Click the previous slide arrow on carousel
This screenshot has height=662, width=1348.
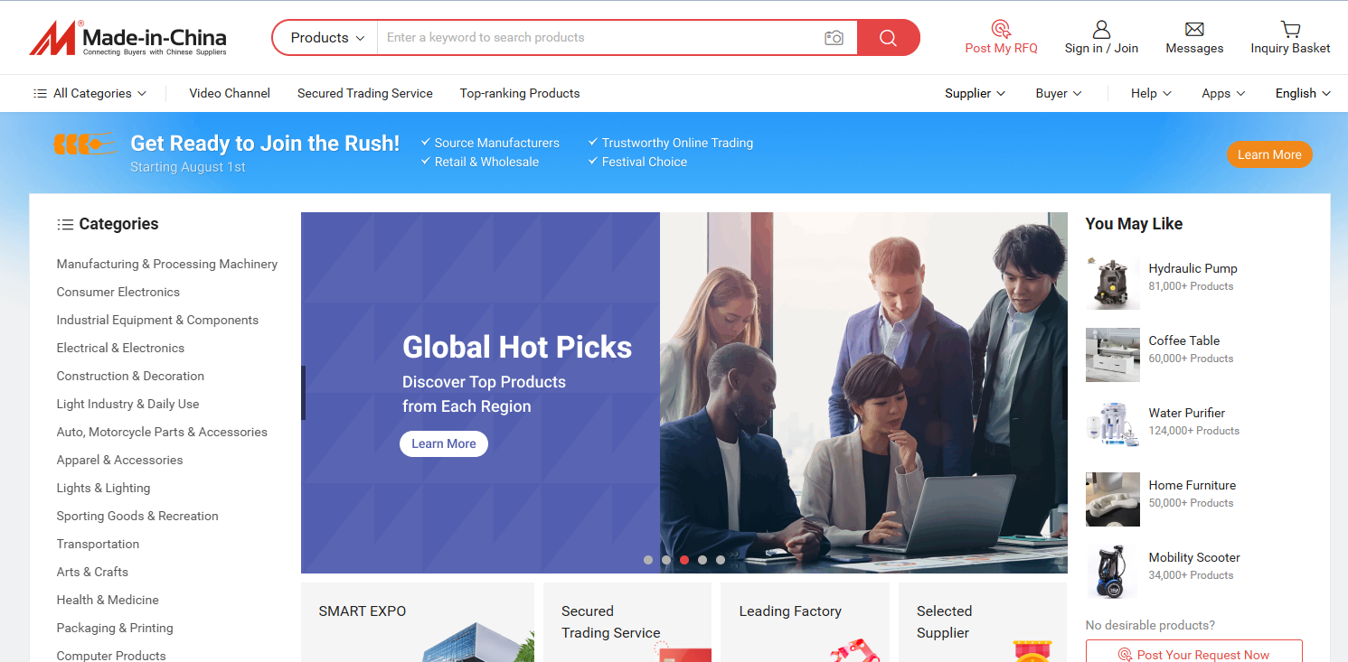[x=304, y=393]
